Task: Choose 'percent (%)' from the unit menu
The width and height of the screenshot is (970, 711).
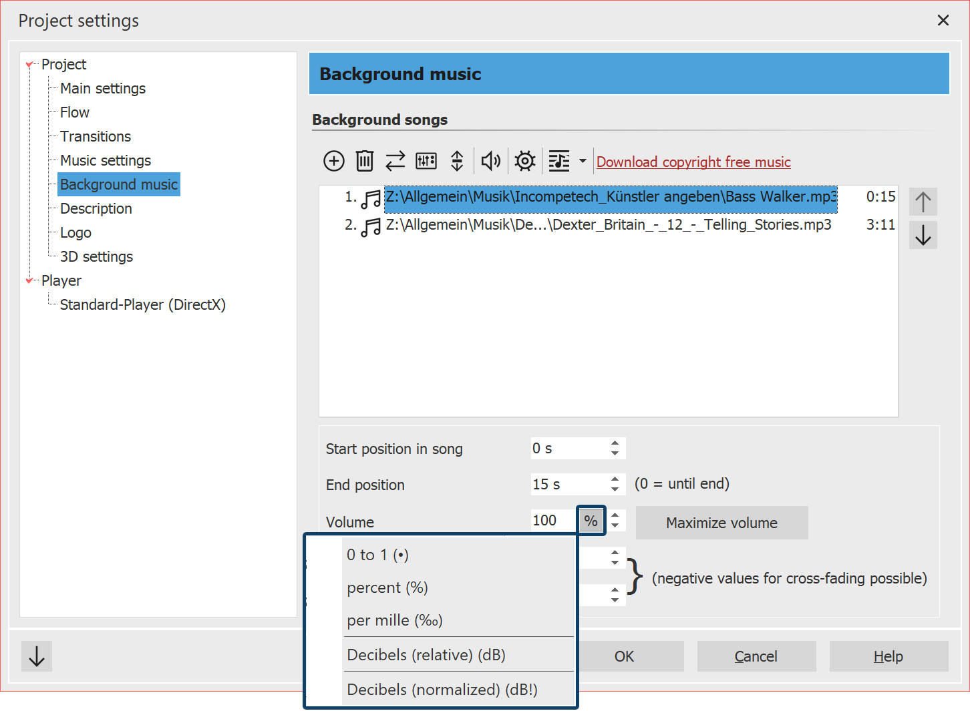Action: point(387,587)
